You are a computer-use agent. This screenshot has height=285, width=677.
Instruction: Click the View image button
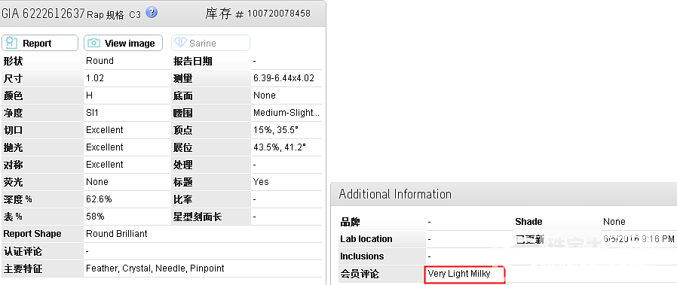click(x=123, y=43)
